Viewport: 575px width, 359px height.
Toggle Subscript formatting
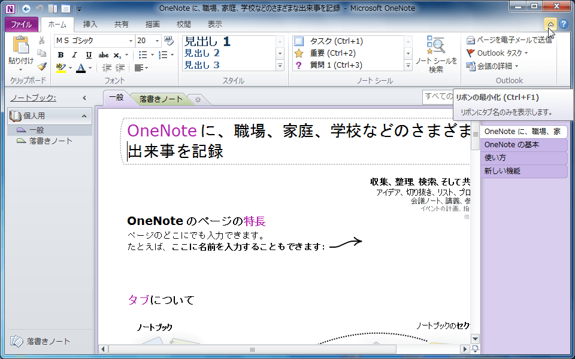point(117,55)
